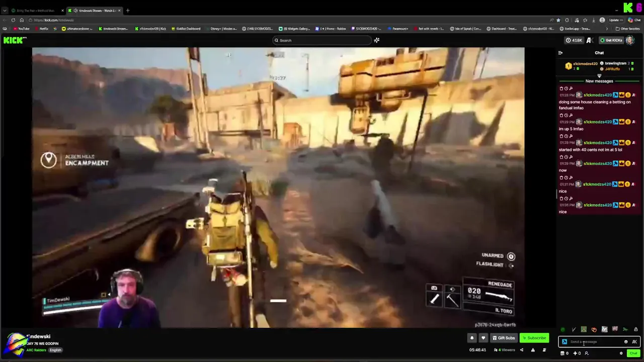
Task: Click the Gift Subs button
Action: 504,338
